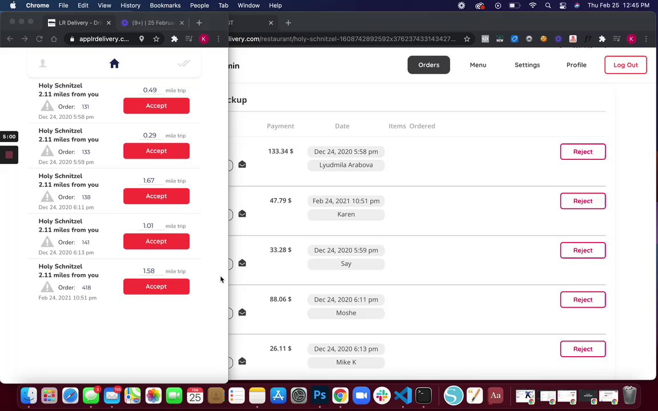Accept order 131
This screenshot has width=658, height=411.
click(156, 106)
